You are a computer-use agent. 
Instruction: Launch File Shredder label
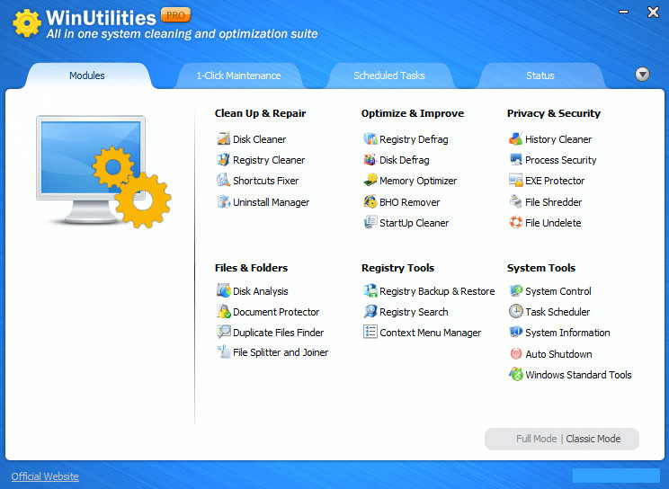(x=553, y=202)
